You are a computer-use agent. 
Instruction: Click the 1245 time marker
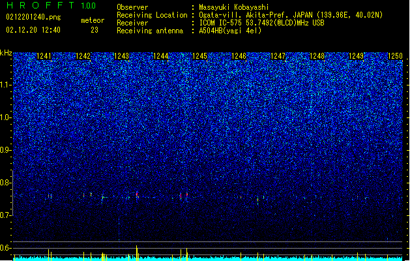199,56
